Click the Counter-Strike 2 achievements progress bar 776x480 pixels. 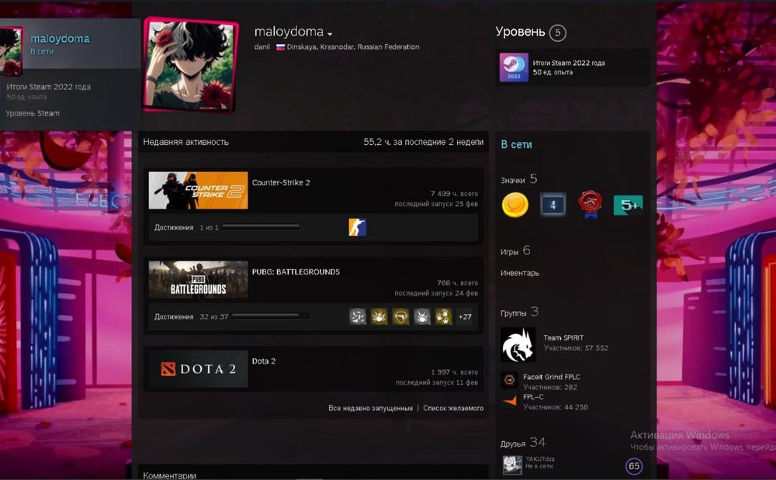262,227
